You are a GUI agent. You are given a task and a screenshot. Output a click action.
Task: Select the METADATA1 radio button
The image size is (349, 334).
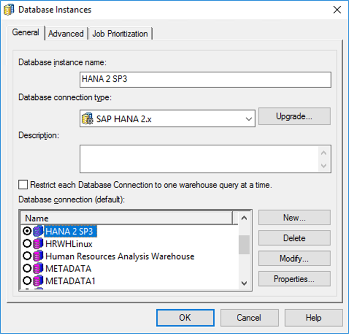tap(27, 281)
